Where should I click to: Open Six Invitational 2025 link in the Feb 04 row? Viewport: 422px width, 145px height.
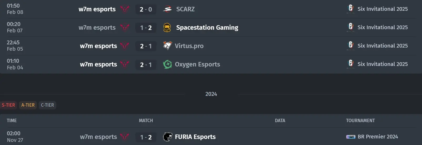pos(383,64)
